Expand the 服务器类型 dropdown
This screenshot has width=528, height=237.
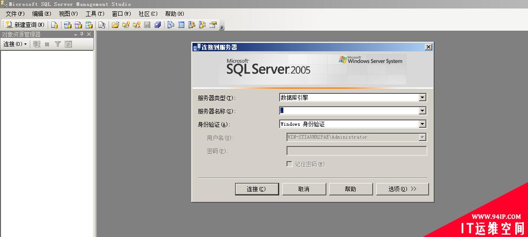(423, 97)
